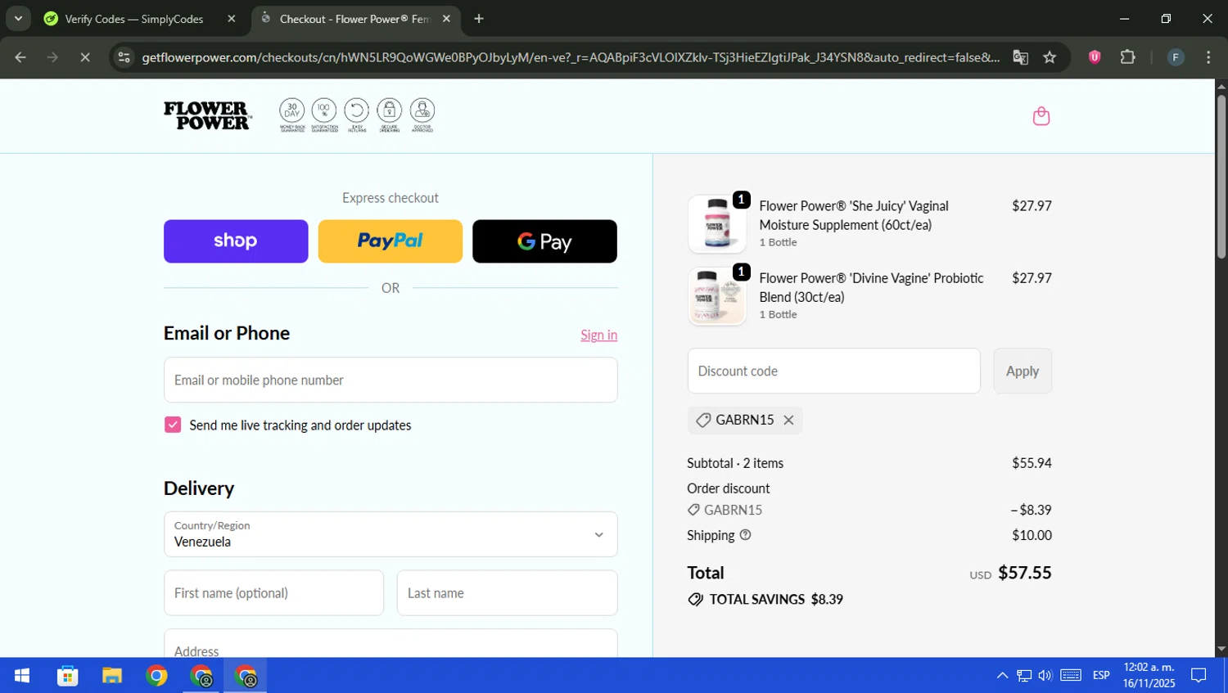The image size is (1228, 693).
Task: Click the Email or mobile phone number field
Action: tap(391, 380)
